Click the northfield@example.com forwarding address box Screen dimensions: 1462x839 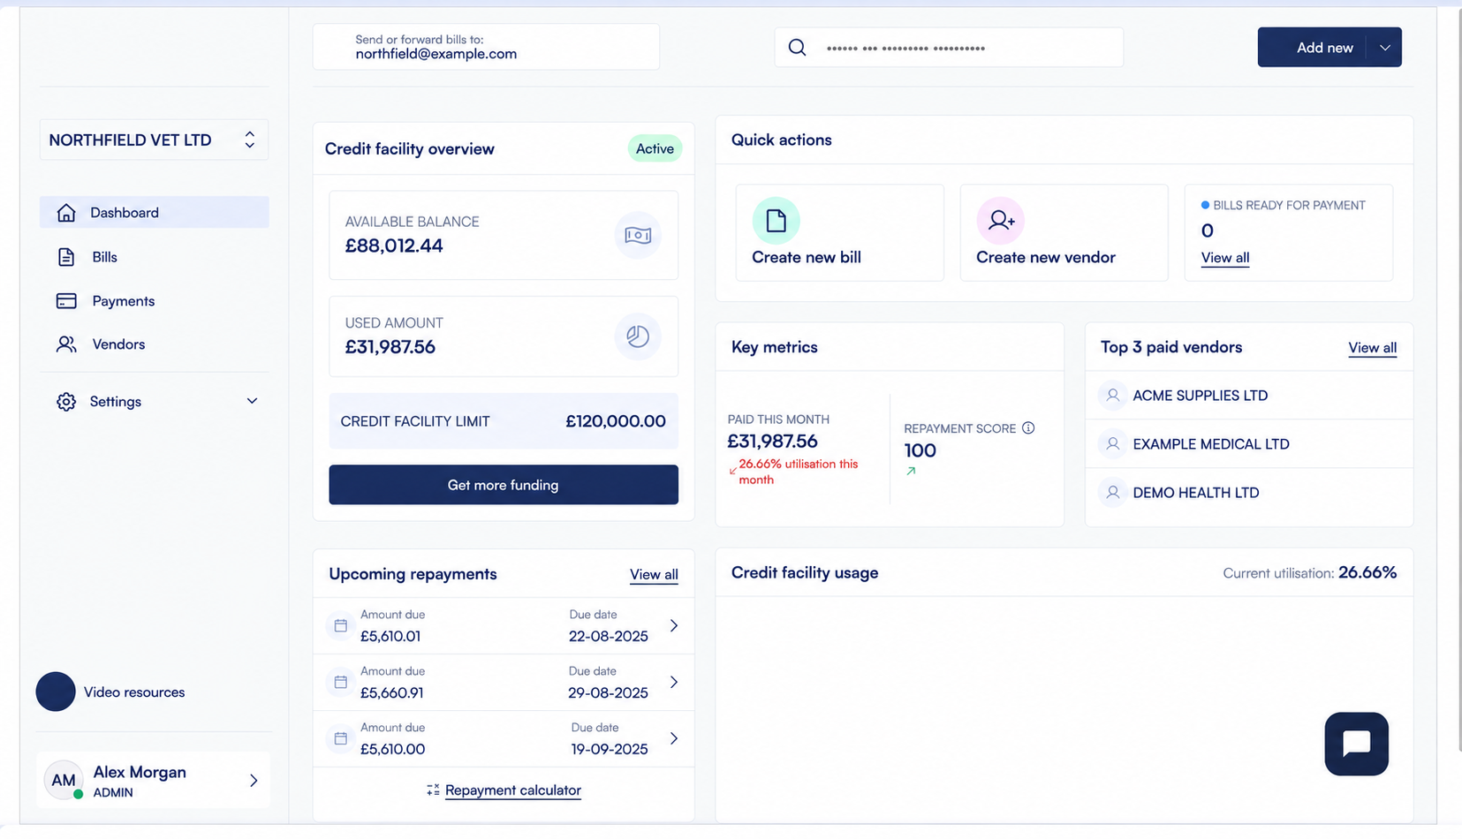pos(486,47)
